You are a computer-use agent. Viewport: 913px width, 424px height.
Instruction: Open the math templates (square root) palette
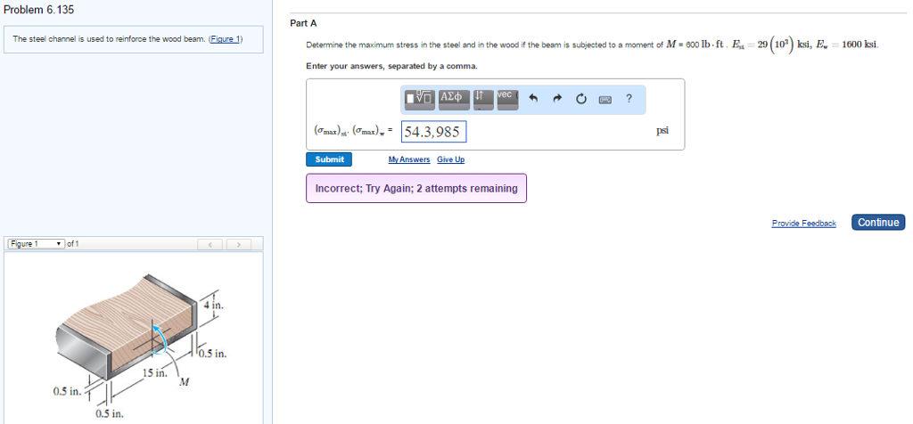pos(418,98)
